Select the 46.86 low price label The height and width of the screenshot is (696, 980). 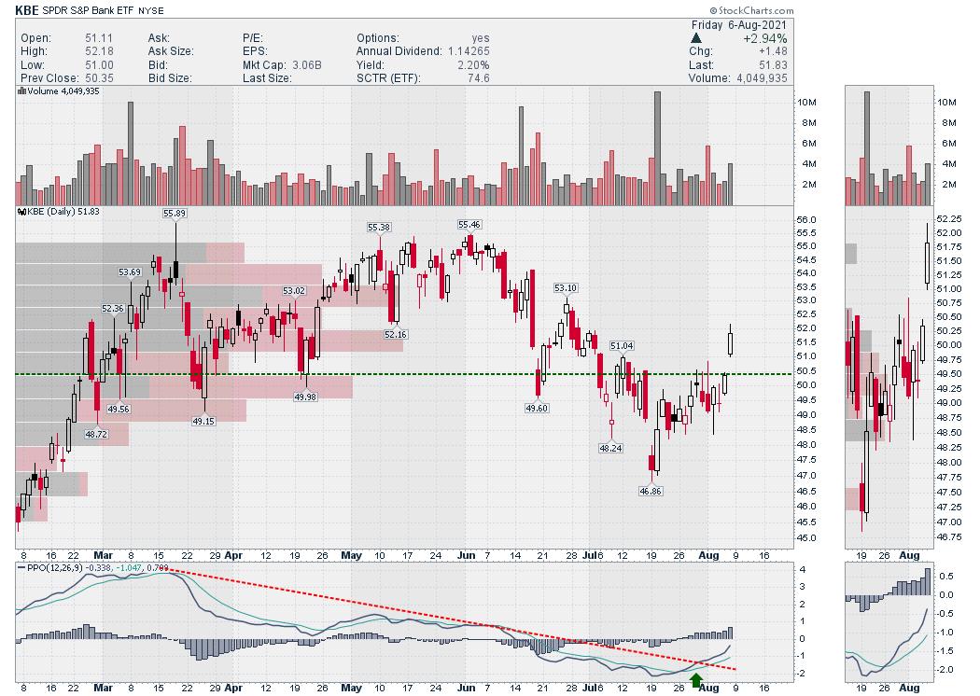(649, 490)
